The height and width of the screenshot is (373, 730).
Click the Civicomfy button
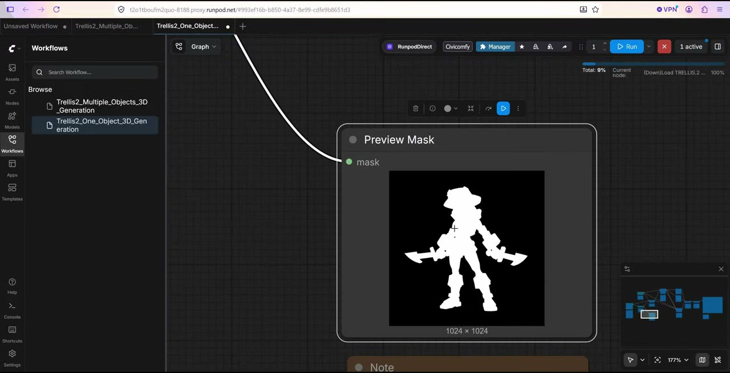(458, 47)
